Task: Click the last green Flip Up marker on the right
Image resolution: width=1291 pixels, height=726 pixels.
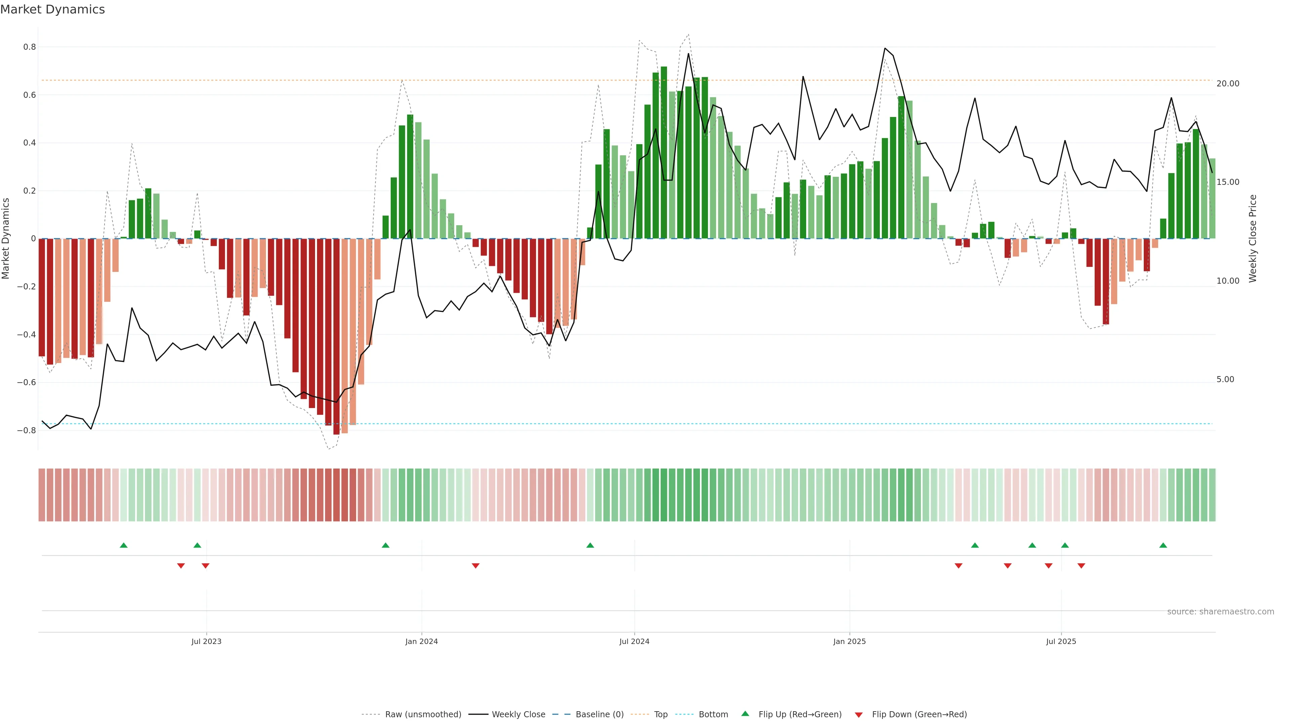Action: [1163, 545]
